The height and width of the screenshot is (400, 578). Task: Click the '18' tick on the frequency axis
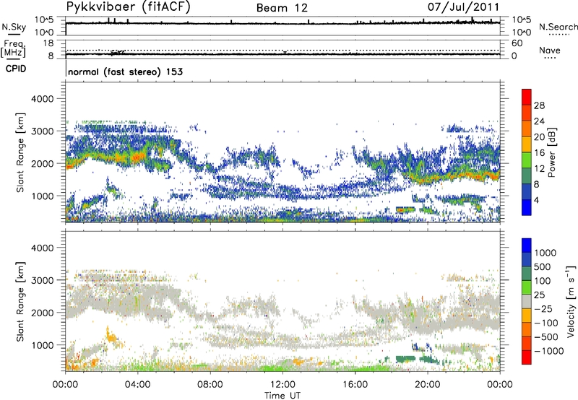(x=48, y=43)
